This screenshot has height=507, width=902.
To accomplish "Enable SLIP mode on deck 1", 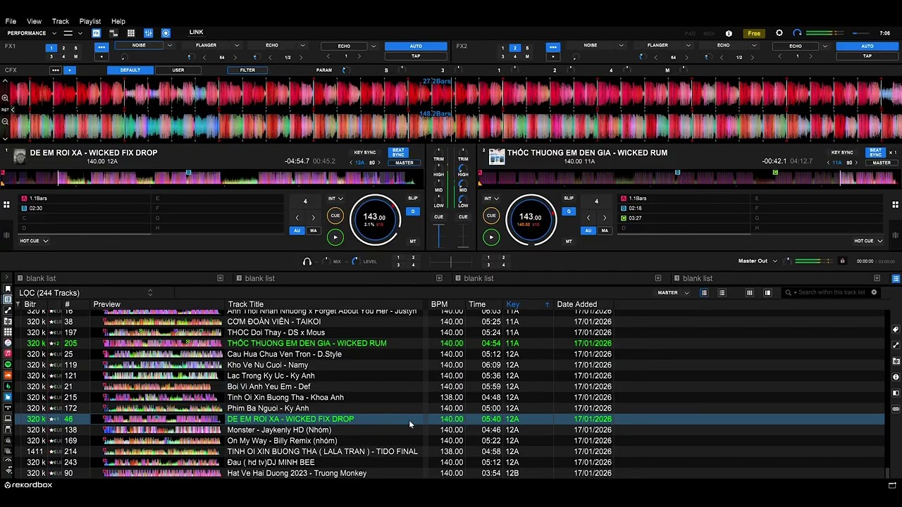I will pos(413,199).
